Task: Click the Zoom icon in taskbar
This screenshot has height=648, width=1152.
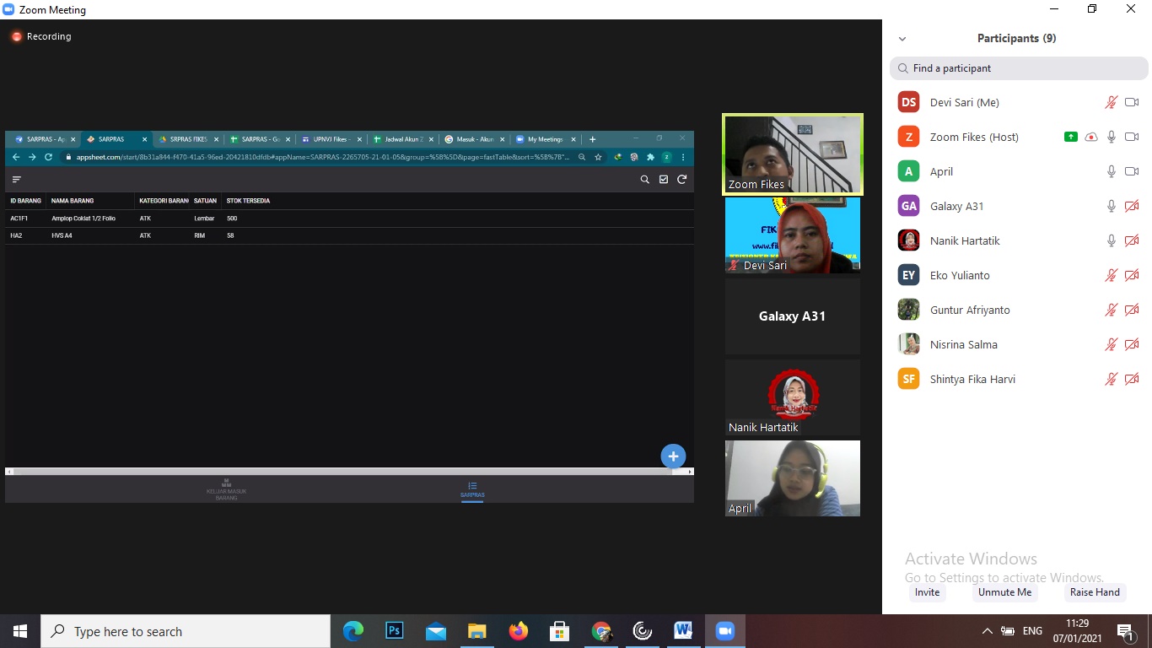Action: pyautogui.click(x=724, y=631)
